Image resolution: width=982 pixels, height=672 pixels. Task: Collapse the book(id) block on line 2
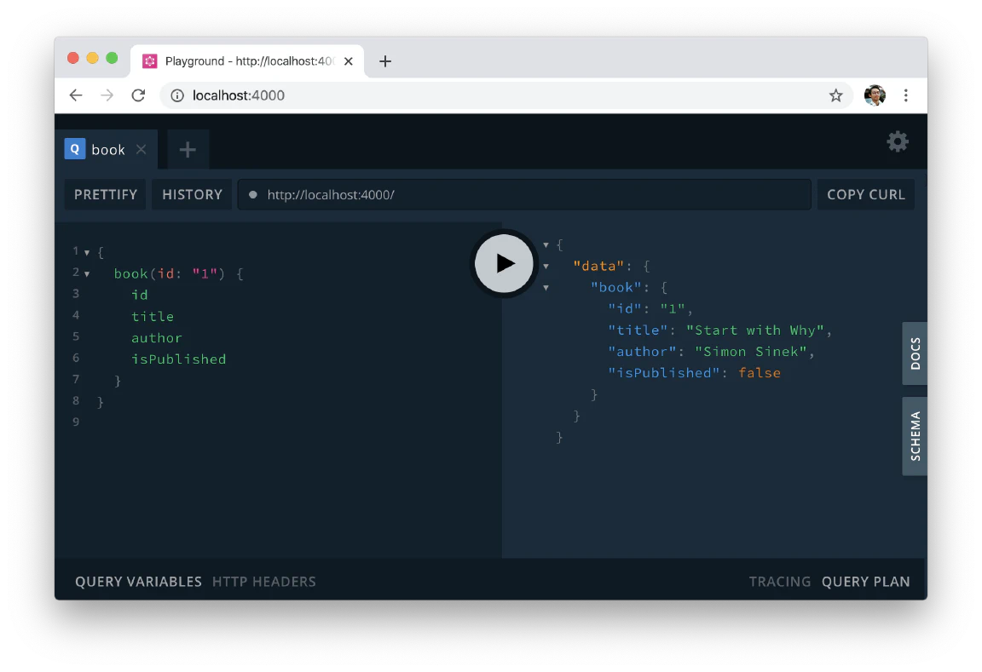point(87,274)
